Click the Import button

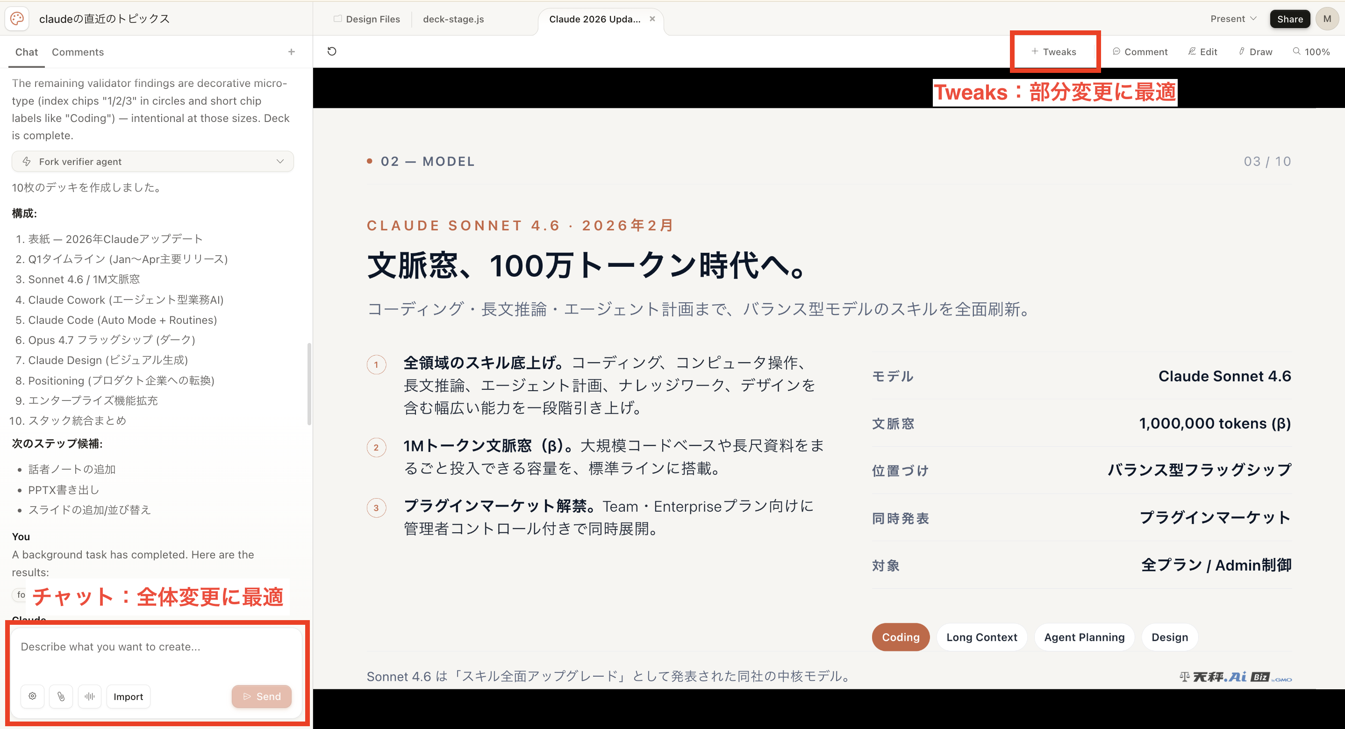[x=129, y=696]
